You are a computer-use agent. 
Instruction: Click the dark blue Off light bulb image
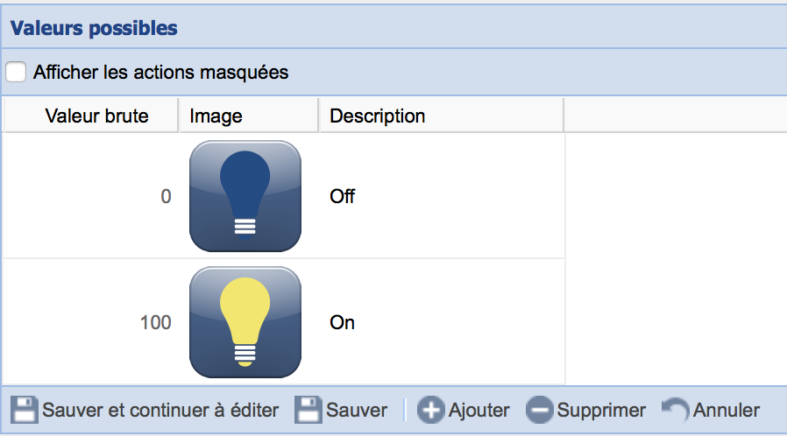coord(245,196)
